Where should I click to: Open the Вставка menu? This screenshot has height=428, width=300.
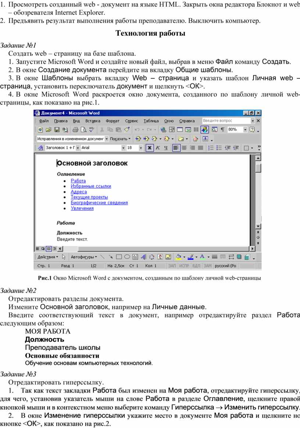point(93,121)
